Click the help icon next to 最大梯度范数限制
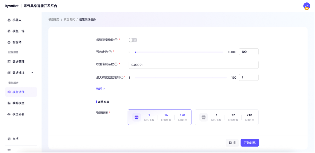 [122, 77]
